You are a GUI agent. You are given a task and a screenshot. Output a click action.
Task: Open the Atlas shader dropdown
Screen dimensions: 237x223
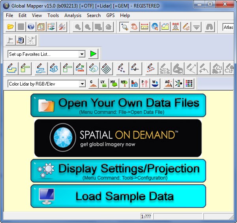click(228, 27)
